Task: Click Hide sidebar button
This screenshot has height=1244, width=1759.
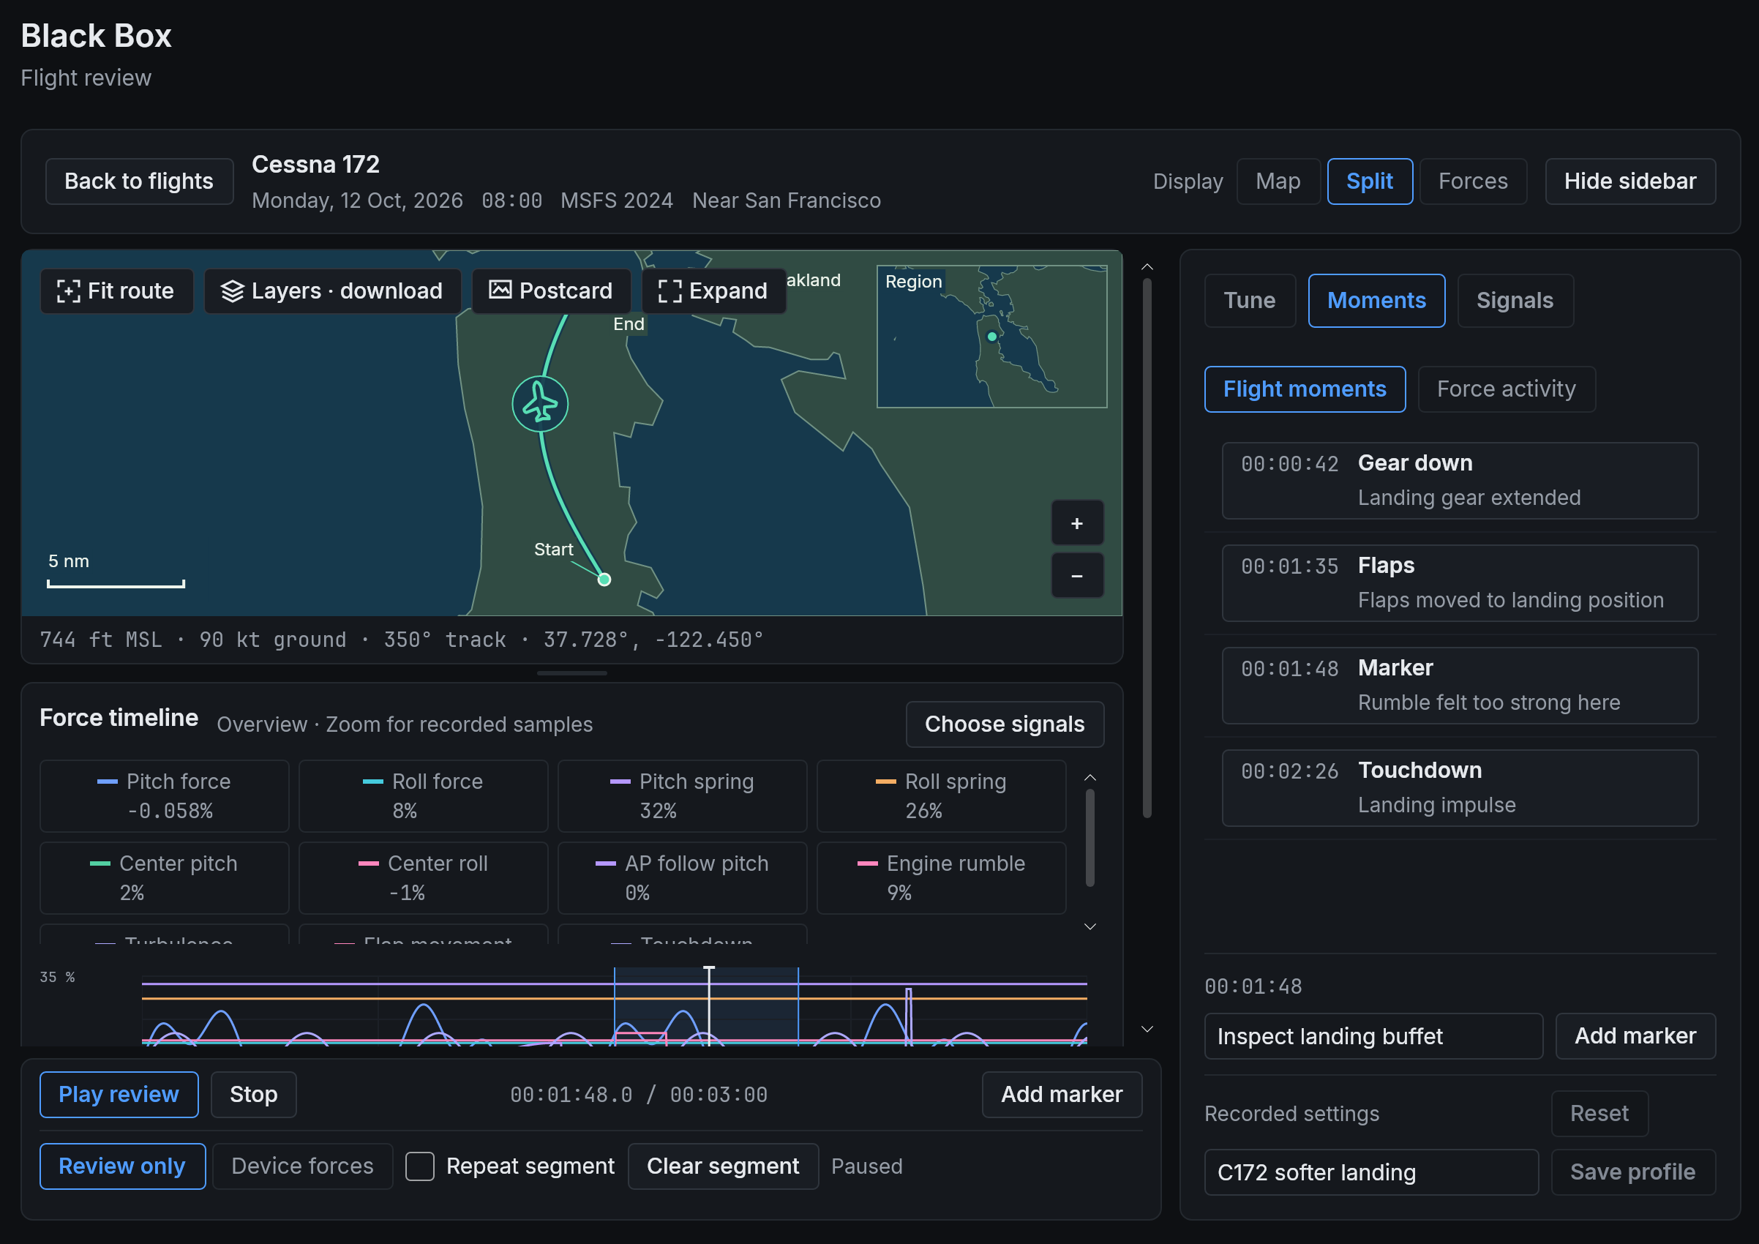Action: coord(1629,181)
